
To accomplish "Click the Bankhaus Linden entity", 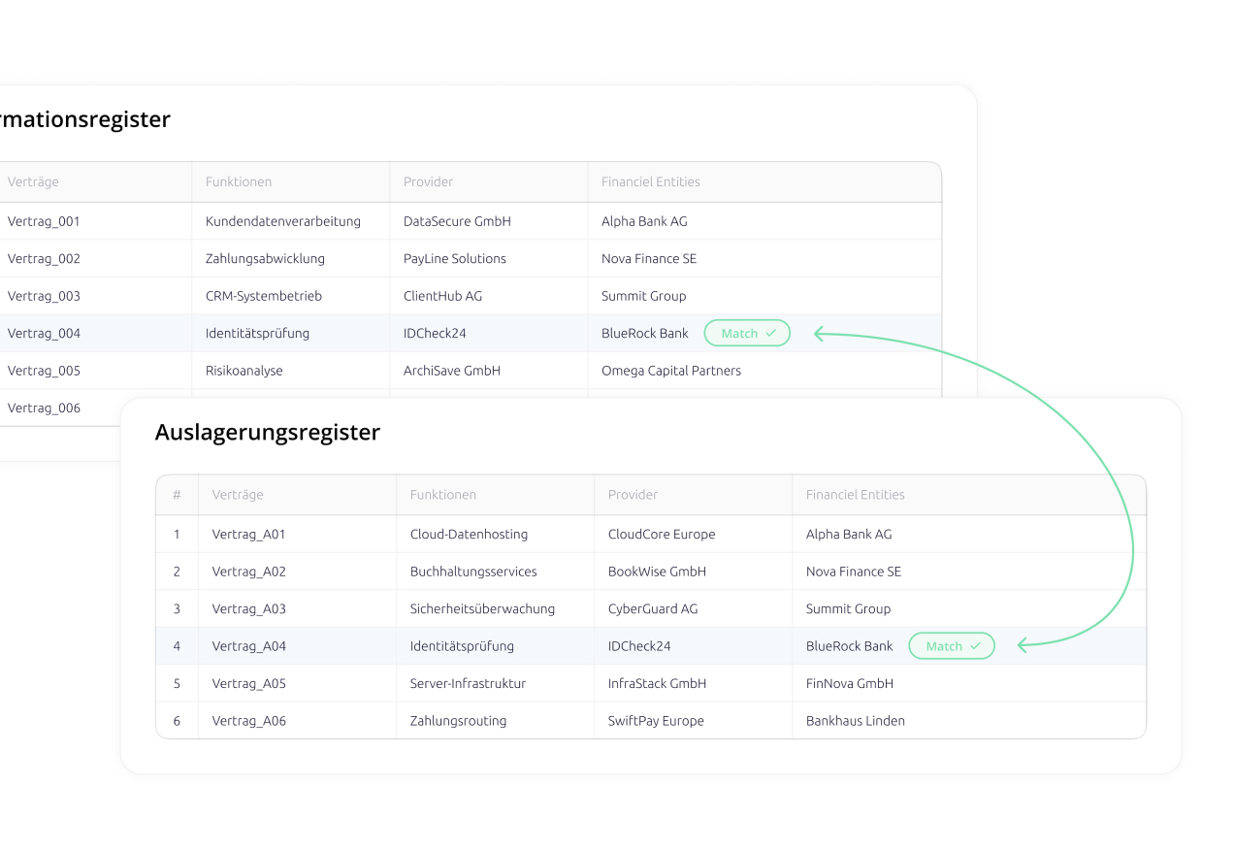I will coord(856,721).
